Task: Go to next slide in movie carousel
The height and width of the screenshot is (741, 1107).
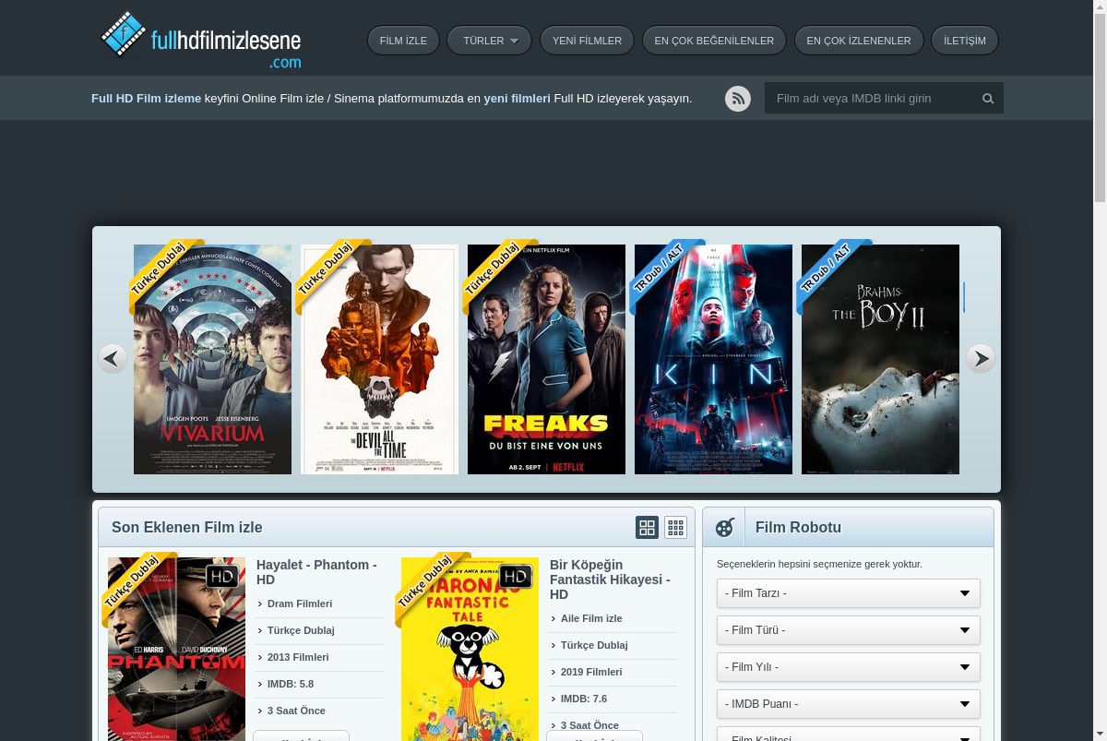Action: coord(981,358)
